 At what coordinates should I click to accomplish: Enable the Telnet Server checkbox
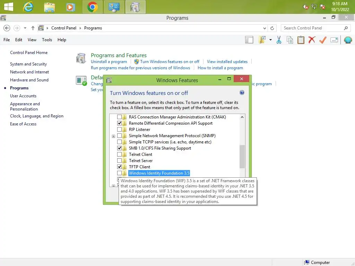[119, 161]
